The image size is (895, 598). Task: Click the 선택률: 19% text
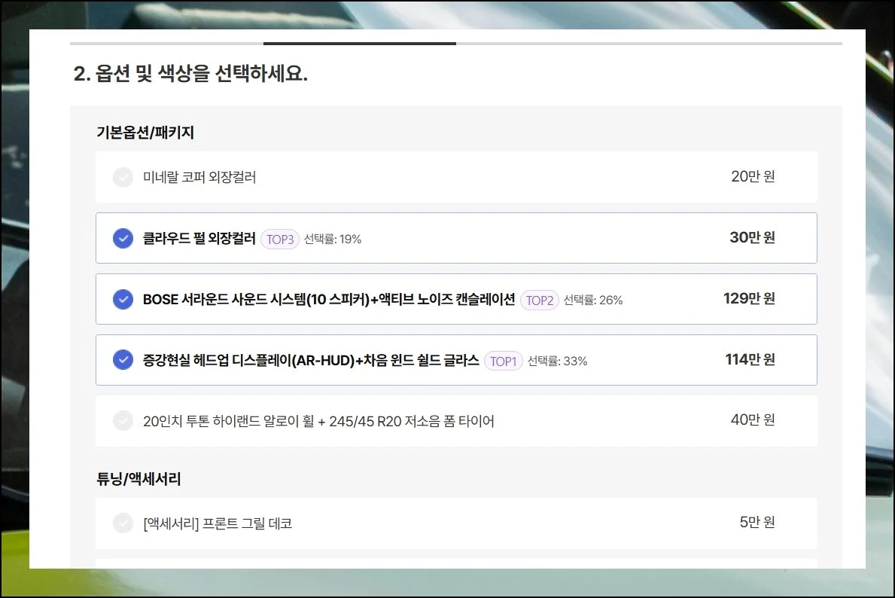333,240
